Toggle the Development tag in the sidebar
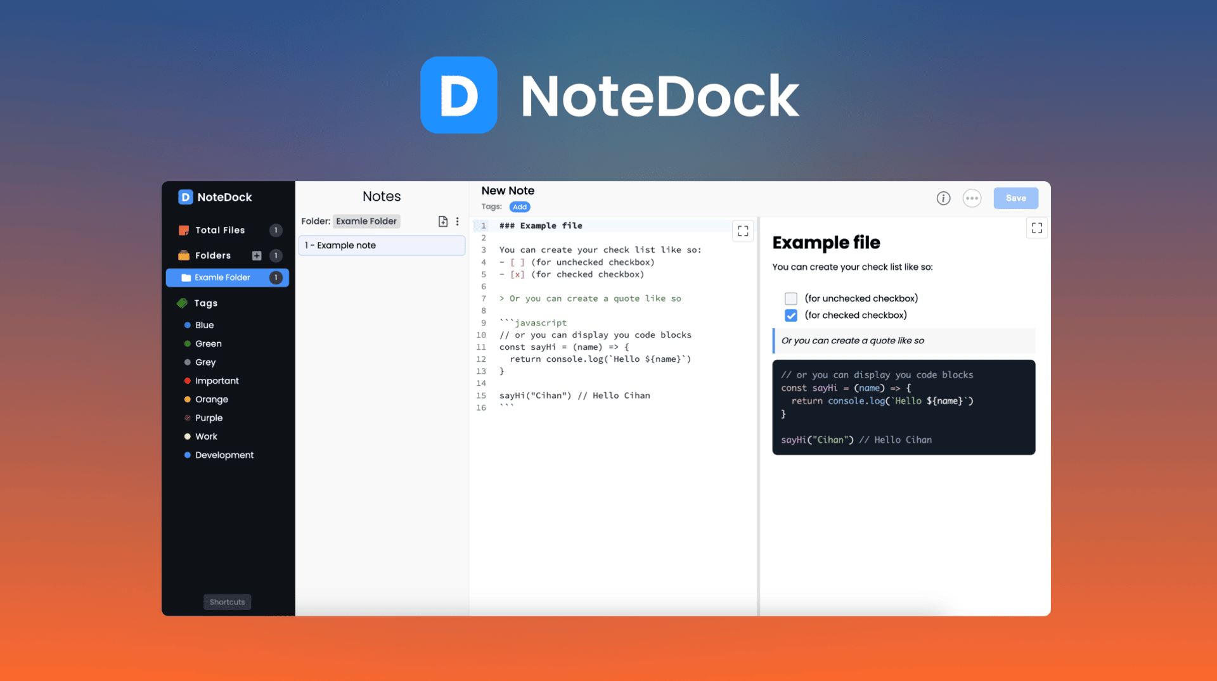Screen dimensions: 1217x681 click(223, 455)
